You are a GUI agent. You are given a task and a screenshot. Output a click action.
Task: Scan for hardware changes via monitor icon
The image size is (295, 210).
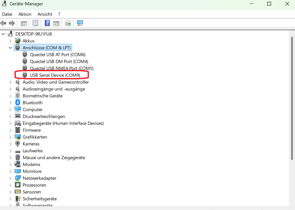tap(80, 23)
